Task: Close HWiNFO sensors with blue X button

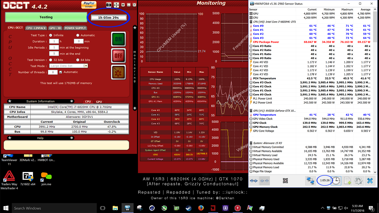Action: [370, 181]
